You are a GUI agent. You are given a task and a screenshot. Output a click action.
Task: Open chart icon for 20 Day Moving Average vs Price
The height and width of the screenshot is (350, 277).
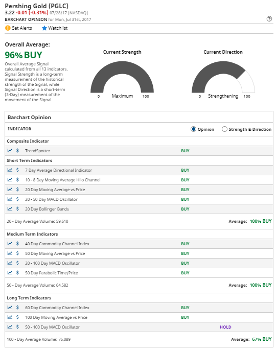pos(10,189)
